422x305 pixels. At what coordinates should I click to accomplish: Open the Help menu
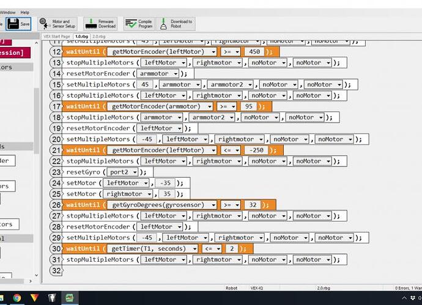coord(24,12)
